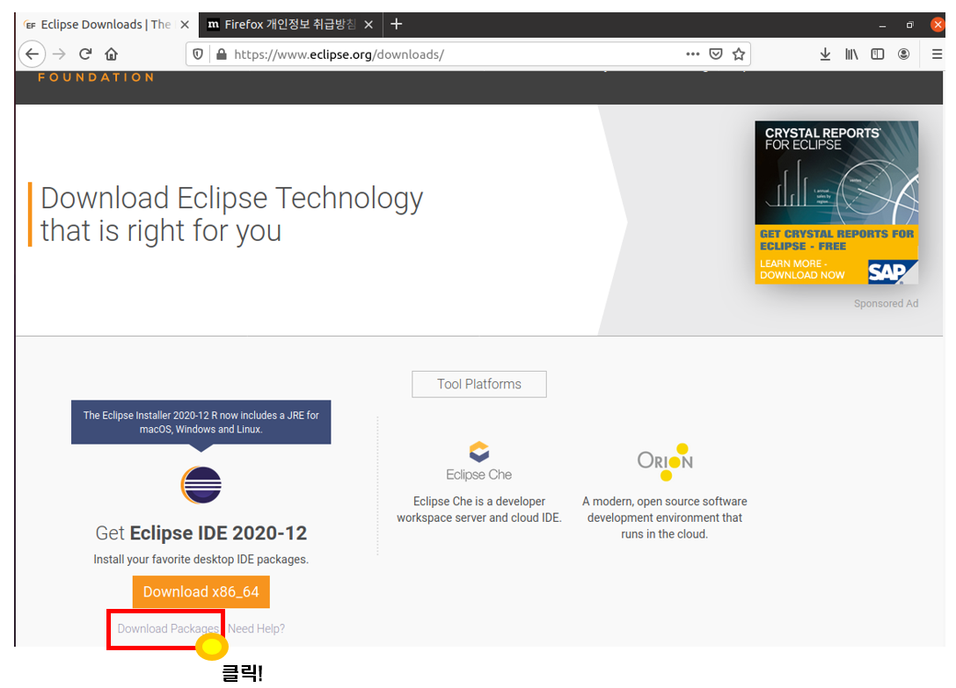Click 'Get Eclipse IDE 2020-12' heading
Viewport: 956px width, 688px height.
(201, 532)
